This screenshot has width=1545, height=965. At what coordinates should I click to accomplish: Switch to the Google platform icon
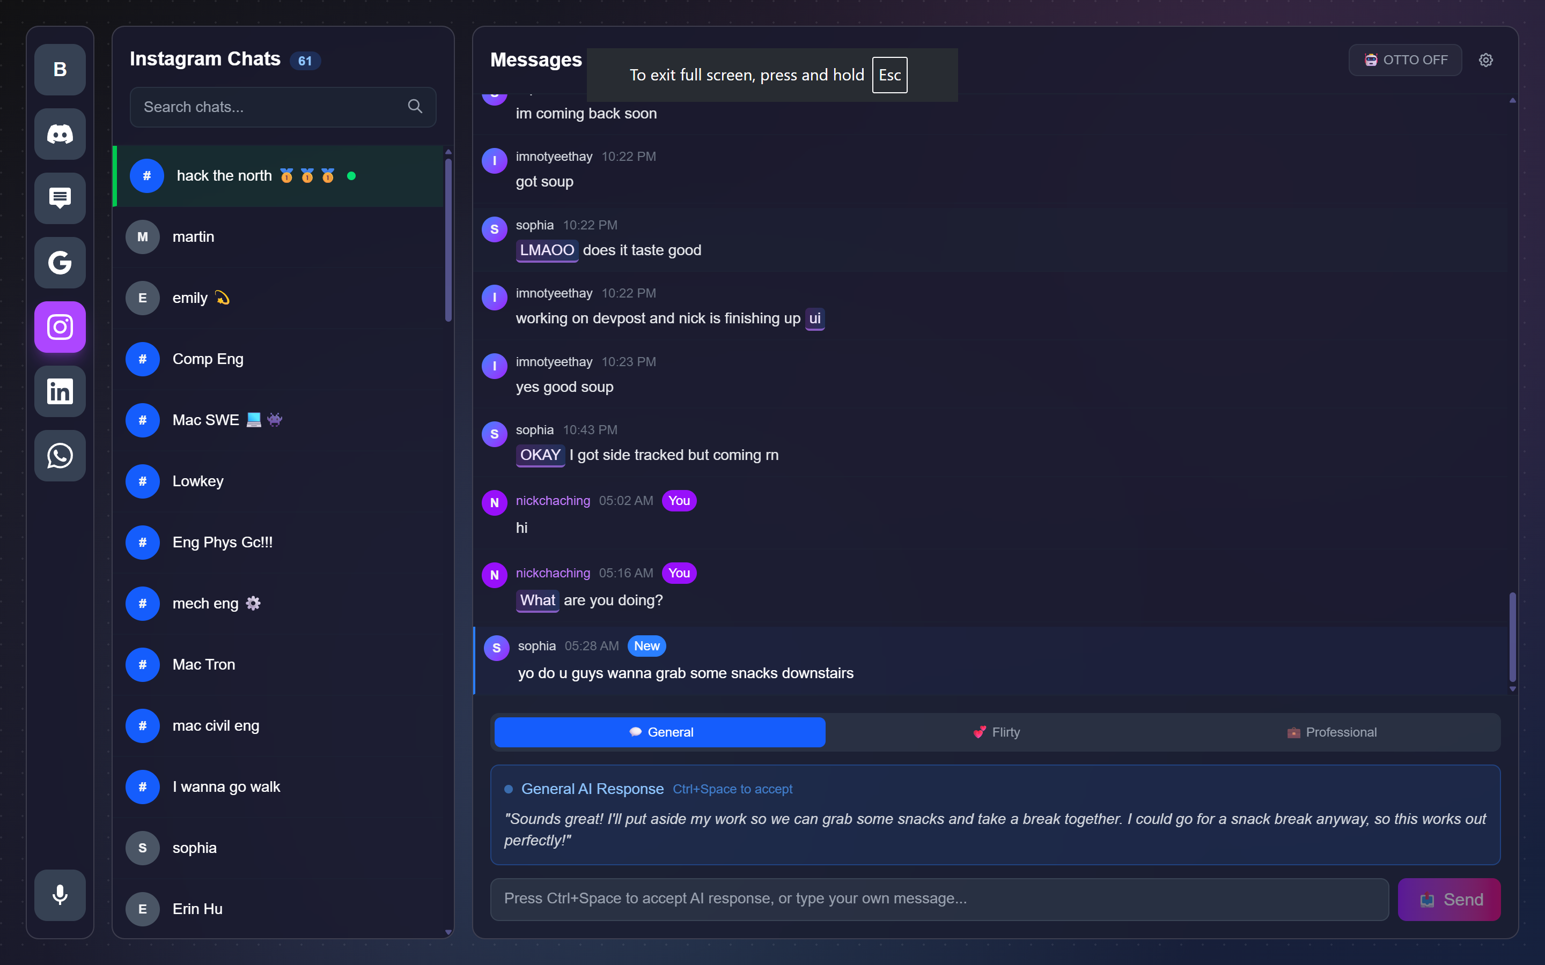pos(60,263)
